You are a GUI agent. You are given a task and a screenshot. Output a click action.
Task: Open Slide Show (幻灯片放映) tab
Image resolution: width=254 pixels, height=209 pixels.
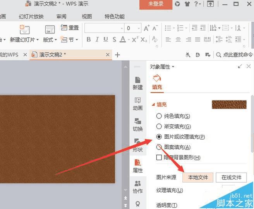tap(31, 16)
